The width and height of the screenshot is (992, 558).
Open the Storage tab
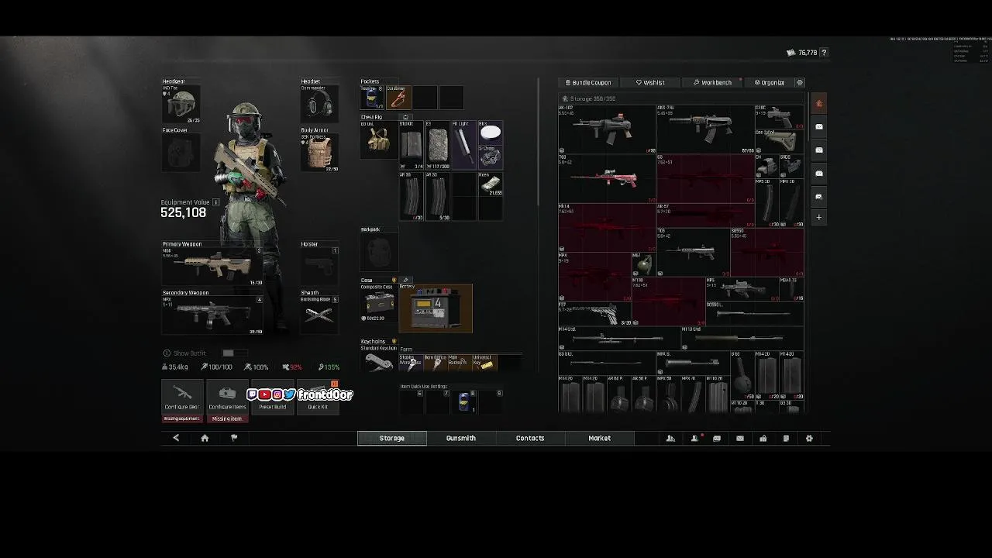click(391, 438)
